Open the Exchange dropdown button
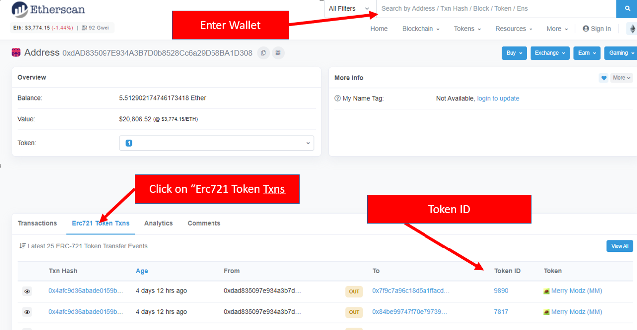This screenshot has height=330, width=637. point(550,53)
